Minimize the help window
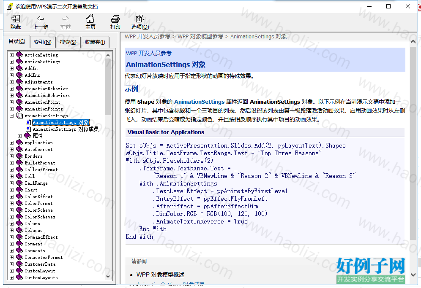Image resolution: width=421 pixels, height=288 pixels. click(369, 6)
